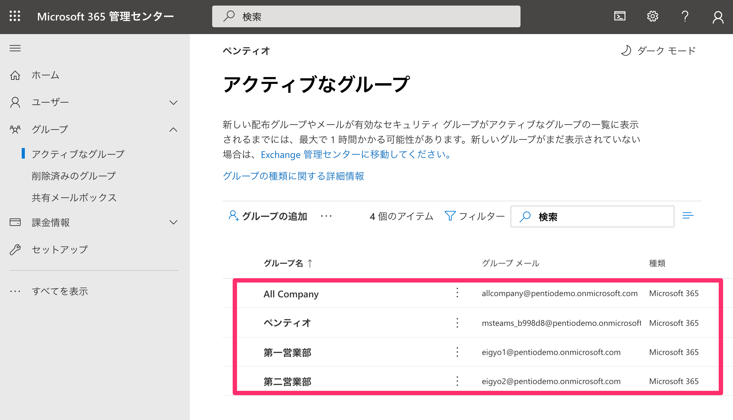Open 削除済みのグループ in sidebar
The width and height of the screenshot is (733, 420).
coord(74,176)
